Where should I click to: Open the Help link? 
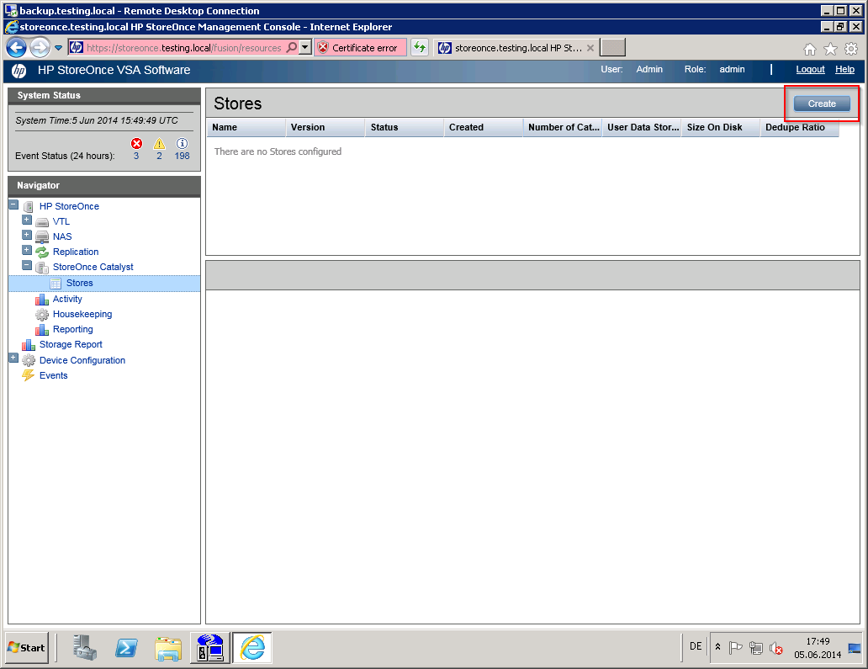[x=844, y=69]
